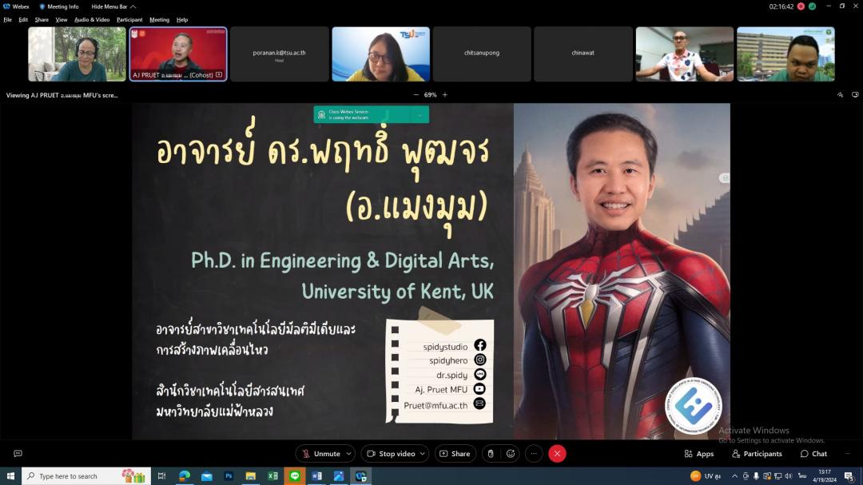Toggle closed captions icon at bottom left
This screenshot has width=863, height=485.
pyautogui.click(x=18, y=454)
